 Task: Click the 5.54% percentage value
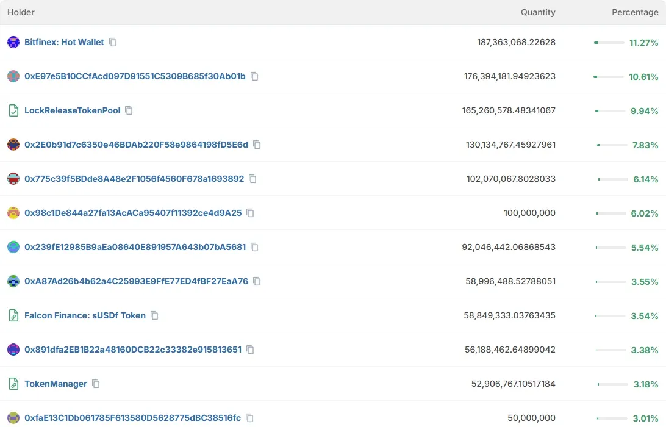645,248
